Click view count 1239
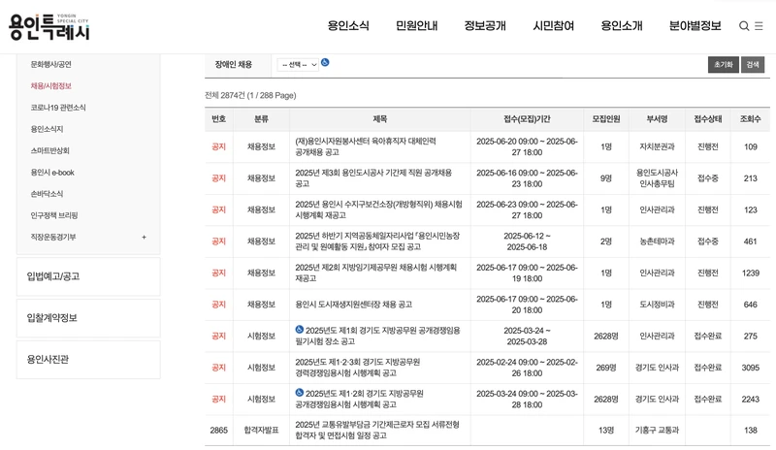The height and width of the screenshot is (450, 776). pyautogui.click(x=750, y=273)
